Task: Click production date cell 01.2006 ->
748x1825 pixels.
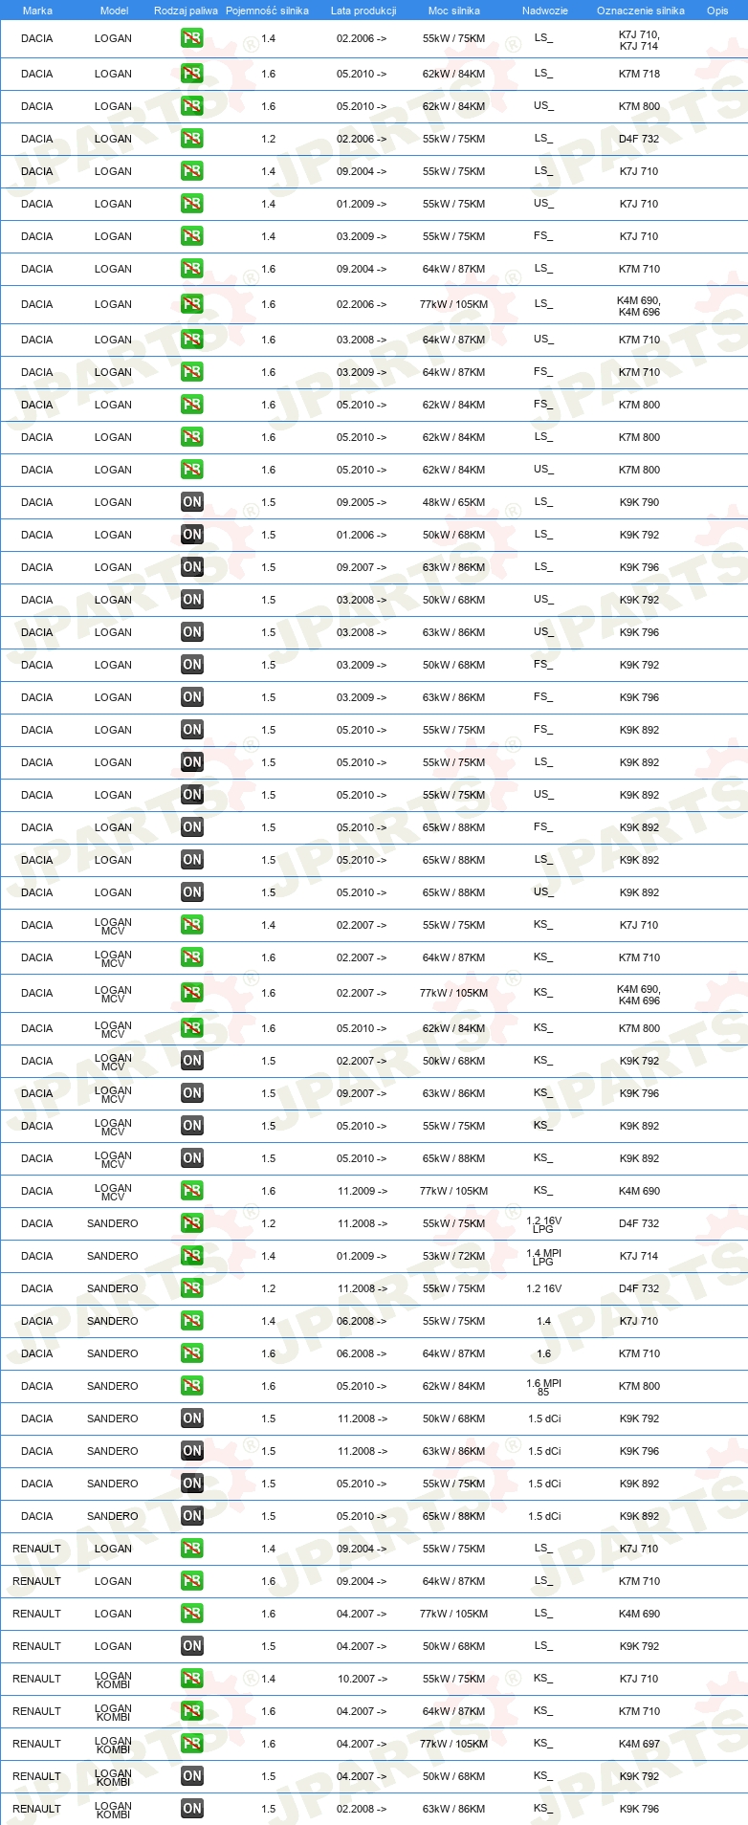Action: click(x=362, y=535)
